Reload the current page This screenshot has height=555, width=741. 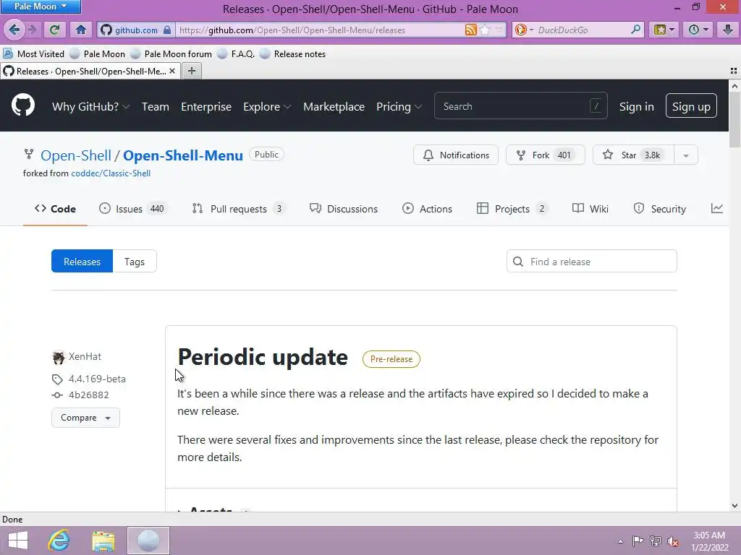54,30
